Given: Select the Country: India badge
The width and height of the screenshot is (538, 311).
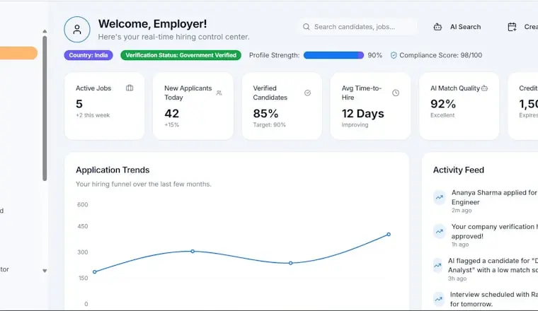Looking at the screenshot, I should pyautogui.click(x=88, y=55).
